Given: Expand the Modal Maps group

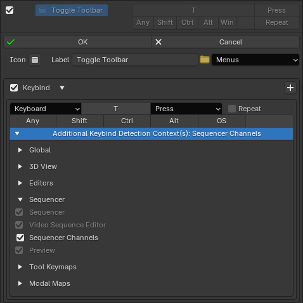Looking at the screenshot, I should [20, 283].
